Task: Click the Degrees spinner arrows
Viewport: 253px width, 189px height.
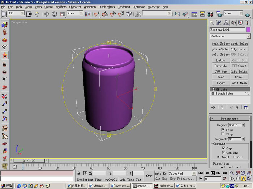Action: tap(243, 125)
